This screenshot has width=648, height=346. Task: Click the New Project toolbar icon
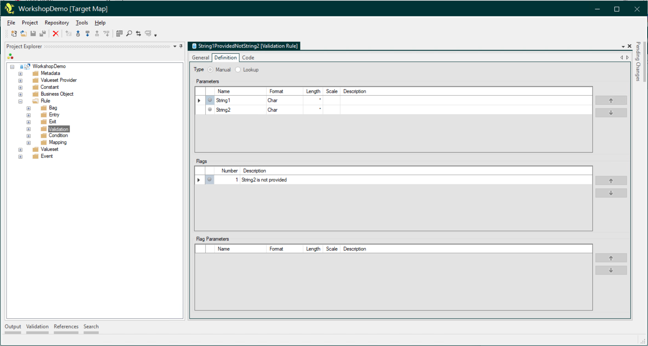(x=14, y=33)
